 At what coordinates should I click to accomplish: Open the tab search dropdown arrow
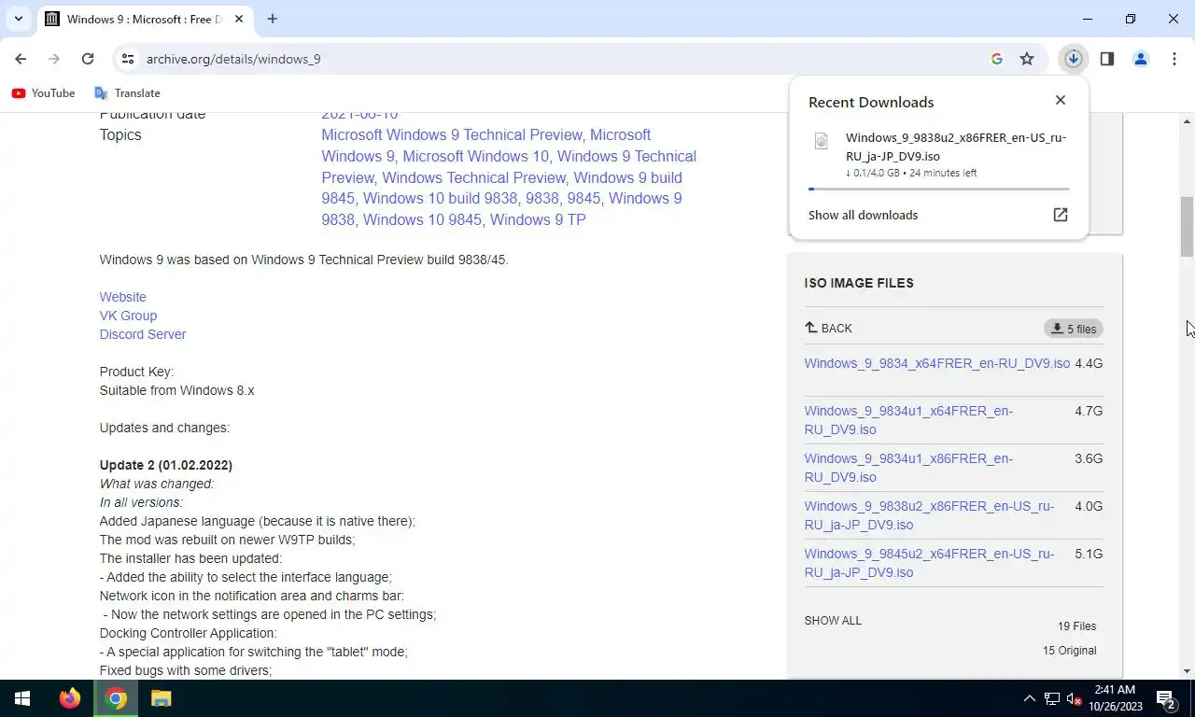pos(18,19)
